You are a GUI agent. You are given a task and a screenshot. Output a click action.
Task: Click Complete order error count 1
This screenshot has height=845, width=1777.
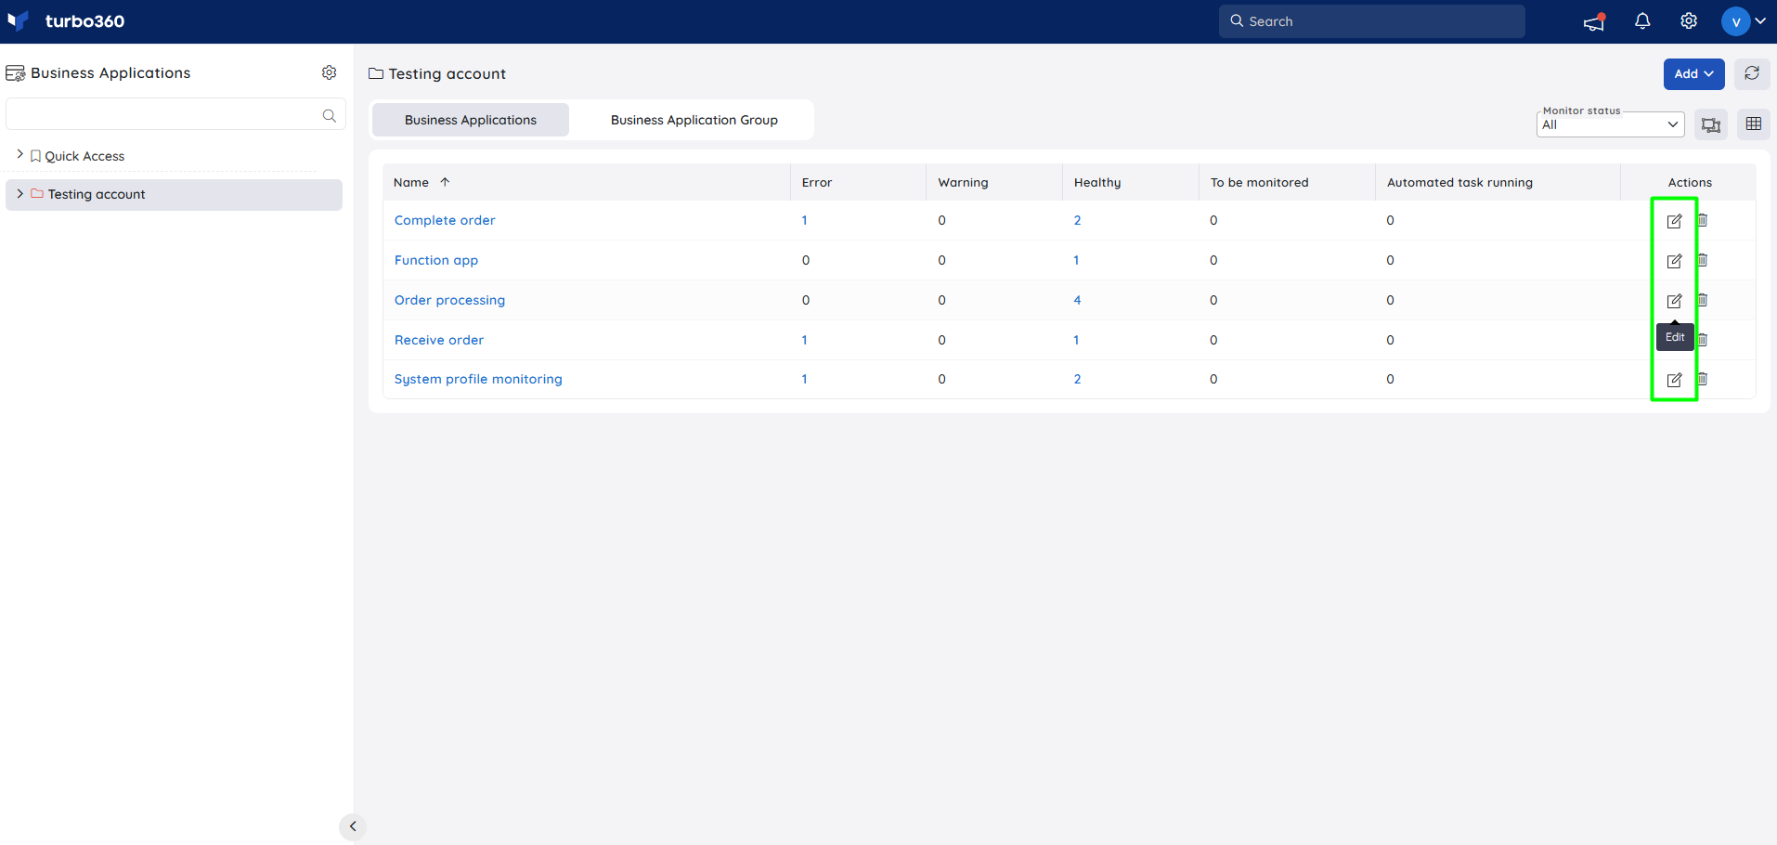pos(805,220)
